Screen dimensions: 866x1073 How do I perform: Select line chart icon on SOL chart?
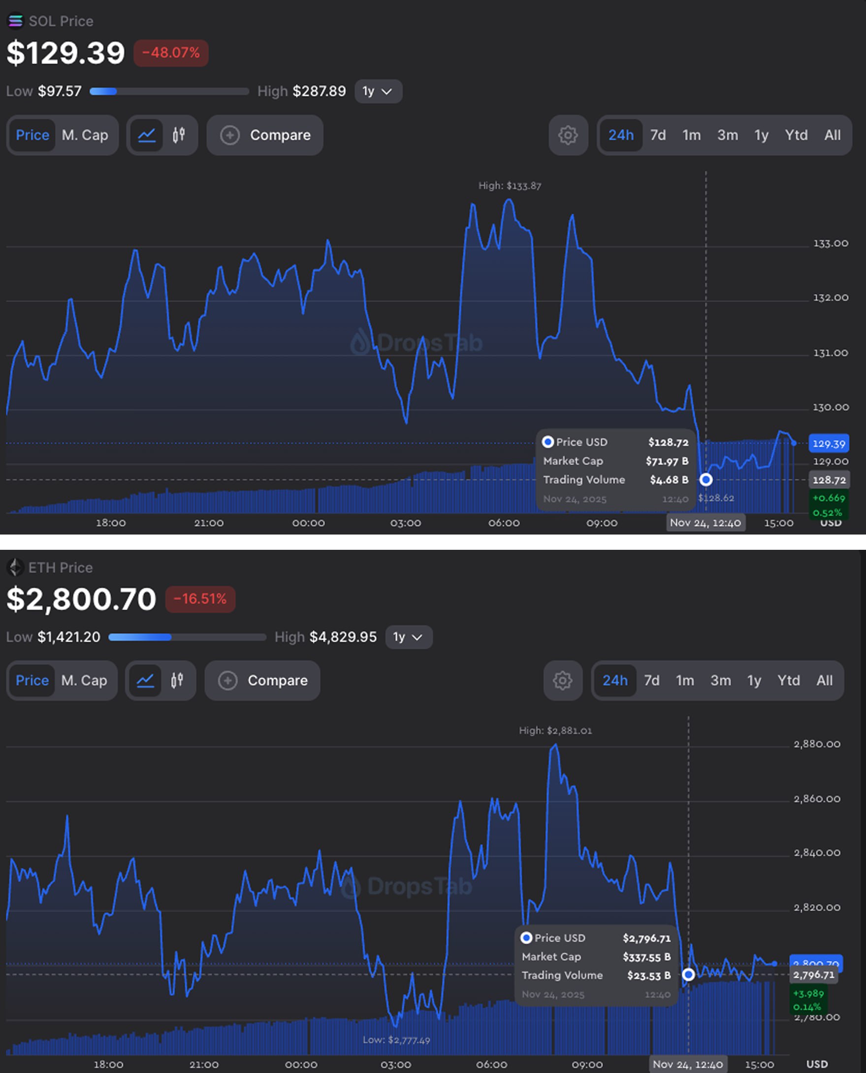(x=147, y=135)
